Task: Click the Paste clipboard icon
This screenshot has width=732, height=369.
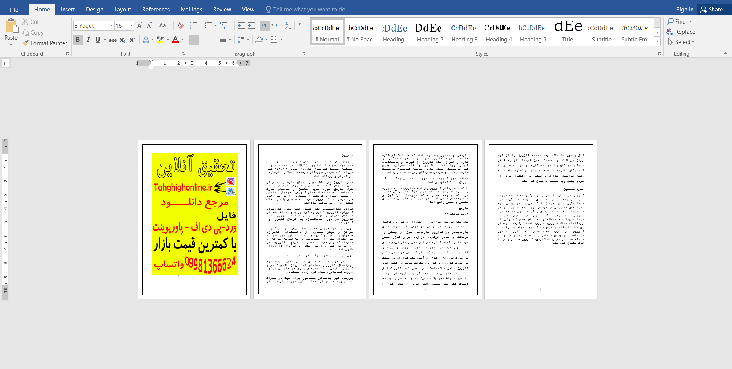Action: pos(11,26)
